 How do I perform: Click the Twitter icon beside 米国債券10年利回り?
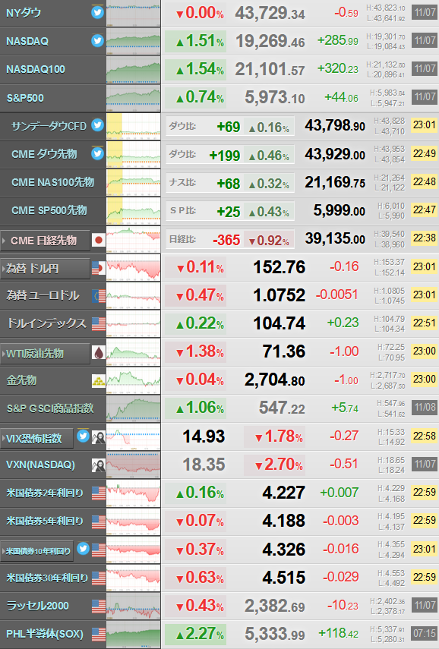point(84,548)
